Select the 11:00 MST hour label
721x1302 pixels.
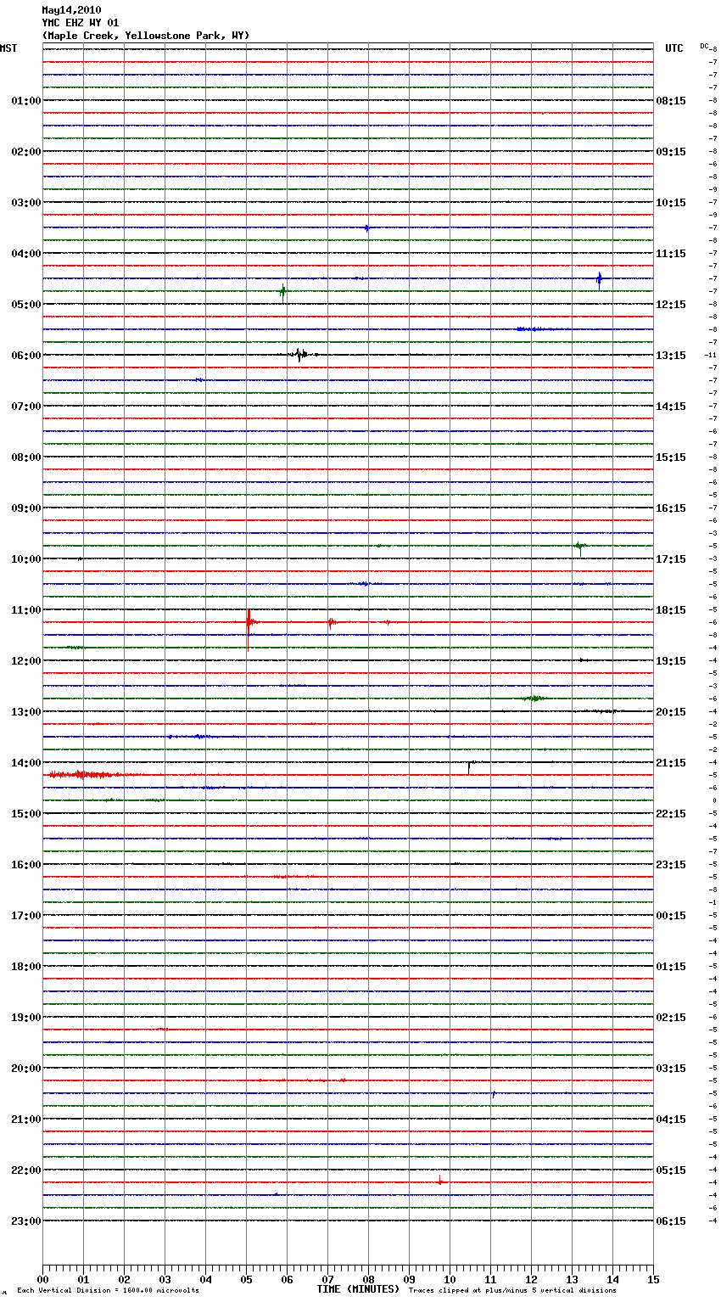(x=26, y=609)
